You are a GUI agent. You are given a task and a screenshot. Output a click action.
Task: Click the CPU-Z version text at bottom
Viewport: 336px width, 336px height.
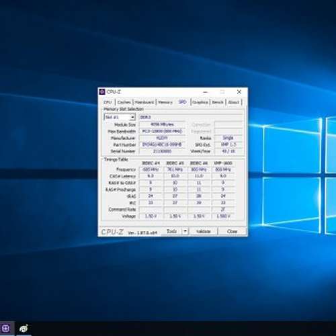coord(142,233)
